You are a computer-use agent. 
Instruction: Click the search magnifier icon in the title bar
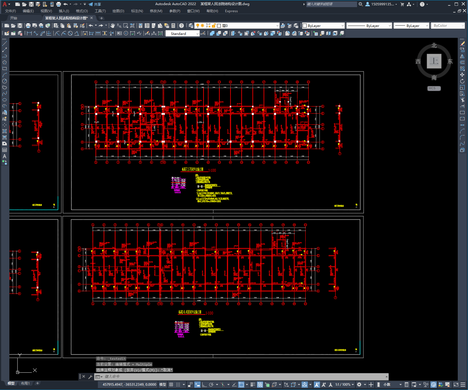click(x=361, y=4)
